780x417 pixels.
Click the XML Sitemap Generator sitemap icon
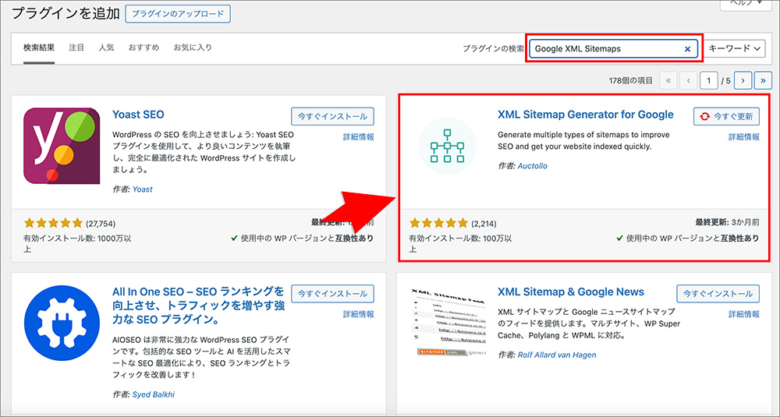pyautogui.click(x=447, y=146)
